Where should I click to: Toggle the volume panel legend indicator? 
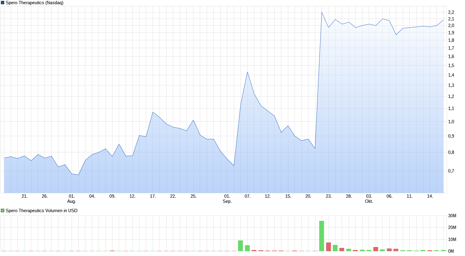(2, 211)
